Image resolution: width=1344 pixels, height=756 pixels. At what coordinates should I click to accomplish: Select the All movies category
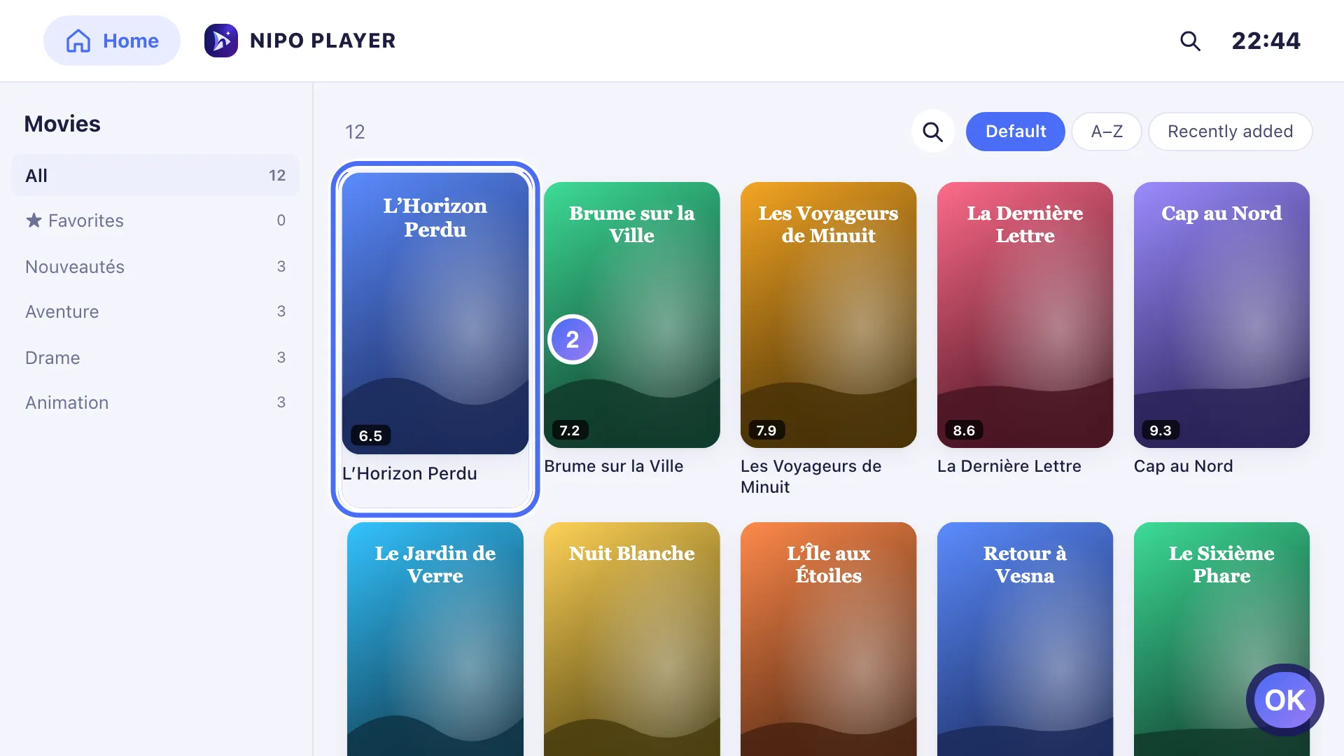click(x=155, y=175)
